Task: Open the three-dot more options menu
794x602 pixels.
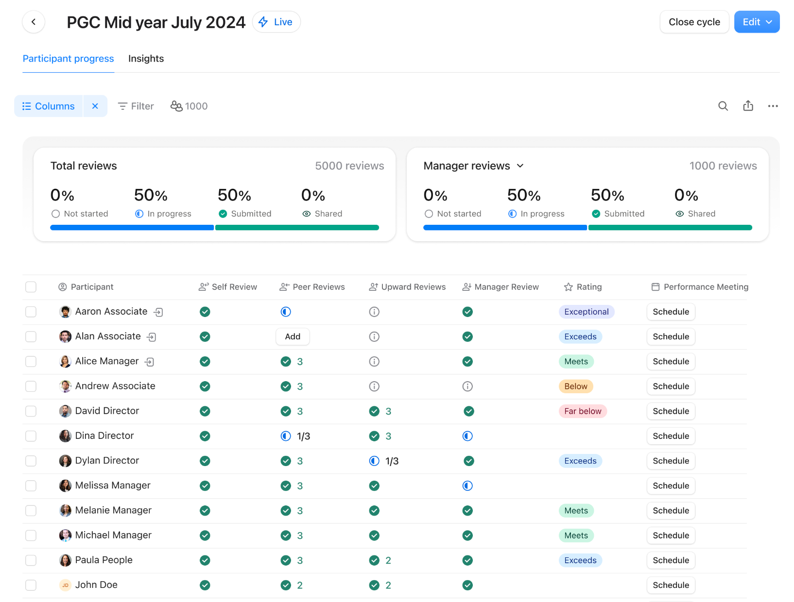Action: point(773,106)
